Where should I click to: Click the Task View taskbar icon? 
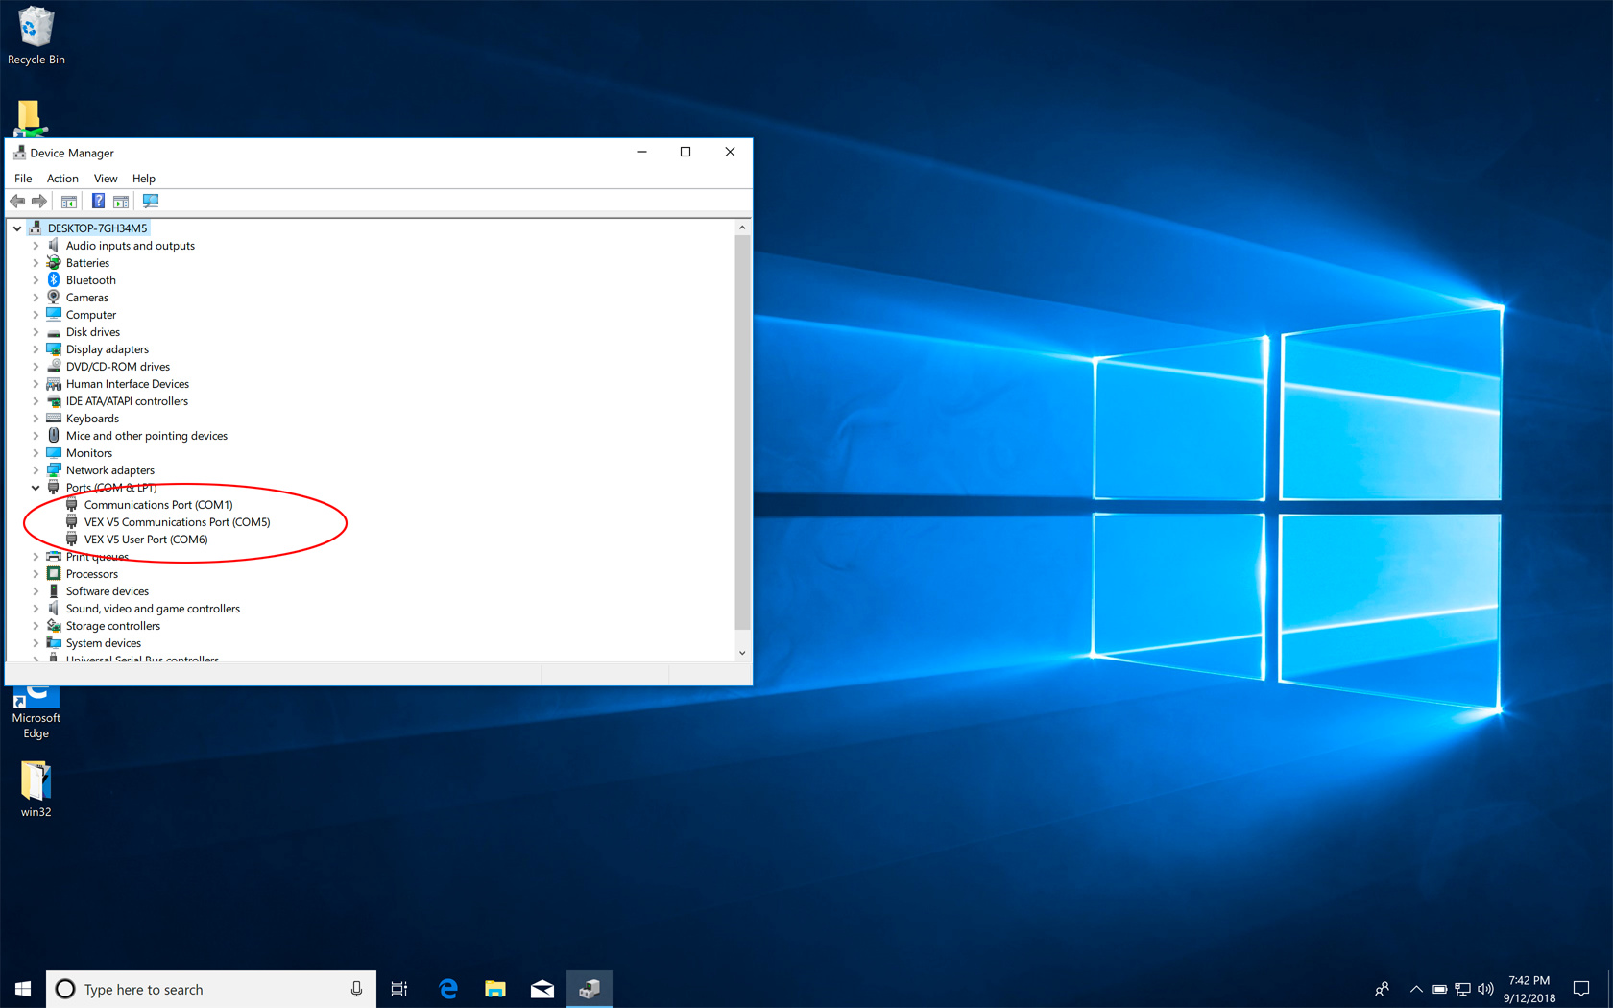(399, 989)
